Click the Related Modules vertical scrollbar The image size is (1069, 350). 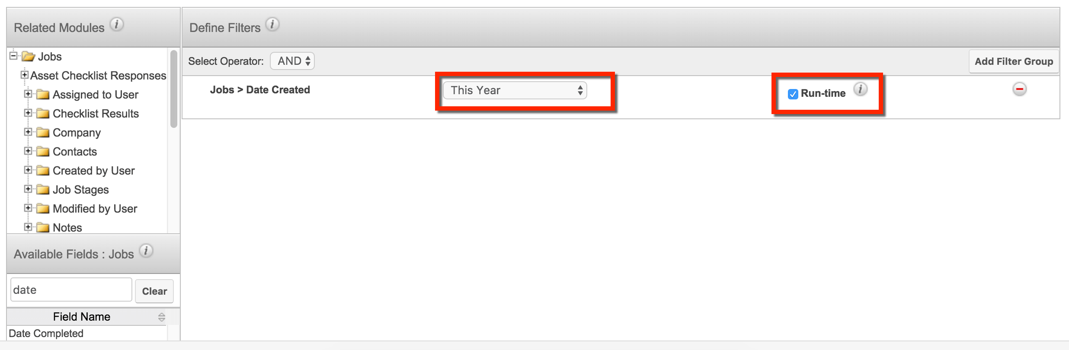(x=174, y=89)
